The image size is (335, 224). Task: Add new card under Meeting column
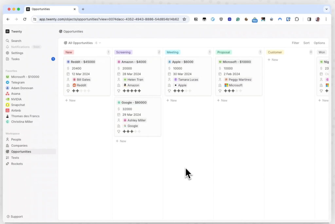click(171, 100)
